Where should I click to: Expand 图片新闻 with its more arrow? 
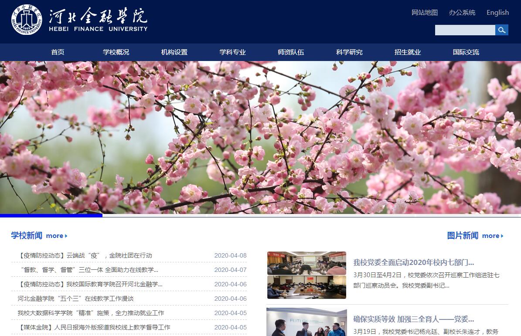click(x=493, y=236)
